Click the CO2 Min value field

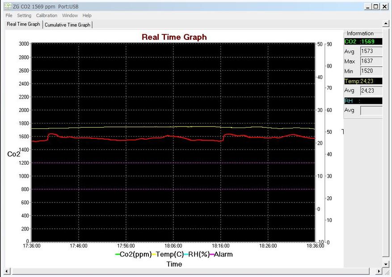[371, 71]
